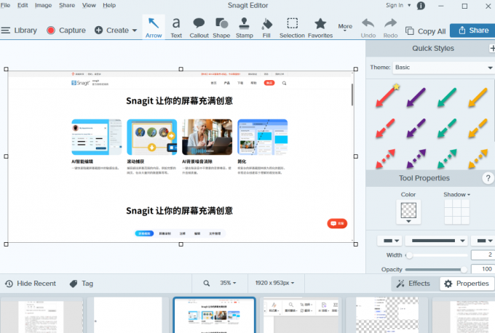Open the arrow end style dropdown
The width and height of the screenshot is (495, 333).
pos(483,241)
